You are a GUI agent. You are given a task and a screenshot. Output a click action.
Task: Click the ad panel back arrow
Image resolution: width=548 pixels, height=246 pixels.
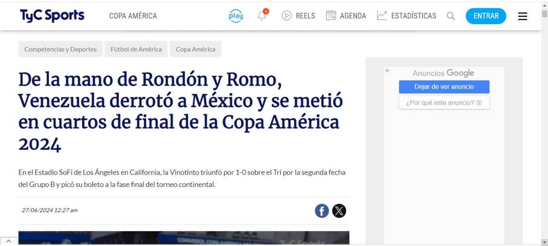[388, 71]
